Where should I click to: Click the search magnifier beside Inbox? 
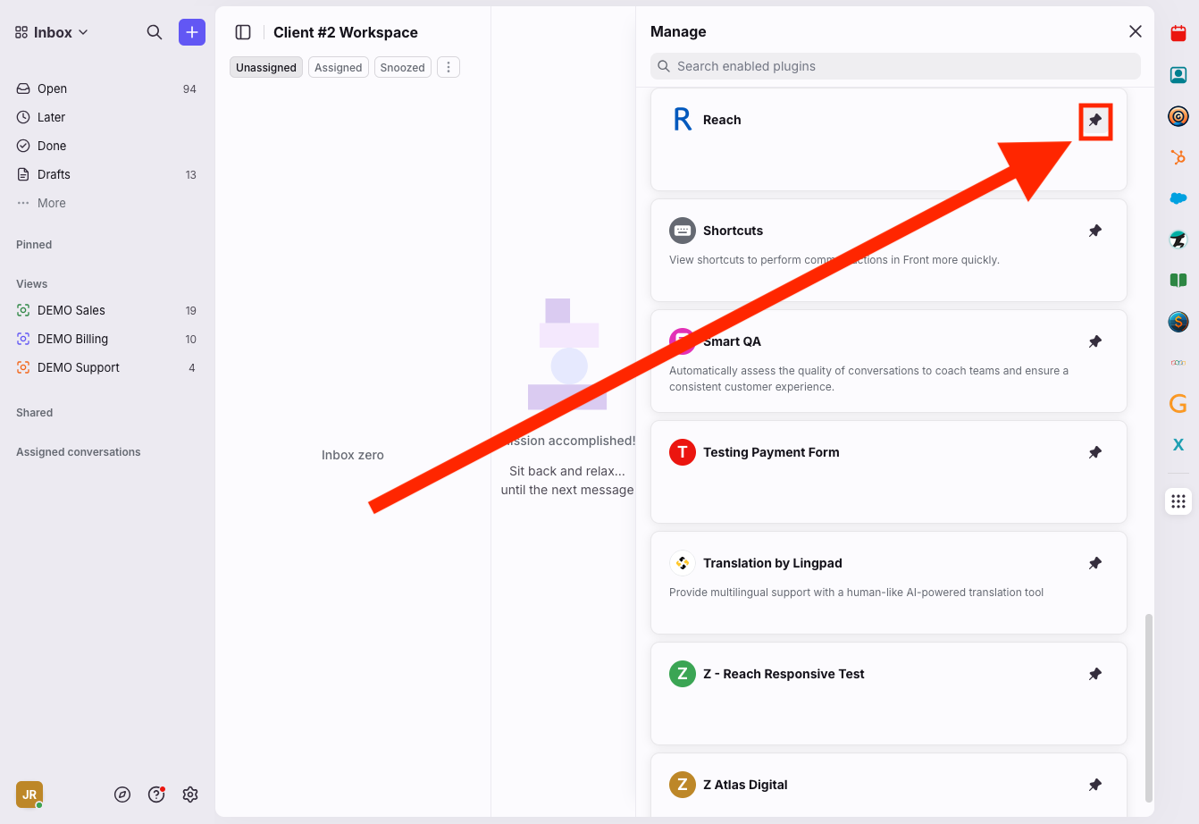pos(154,32)
